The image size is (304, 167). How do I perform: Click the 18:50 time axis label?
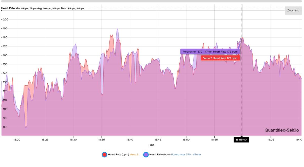tap(186, 139)
